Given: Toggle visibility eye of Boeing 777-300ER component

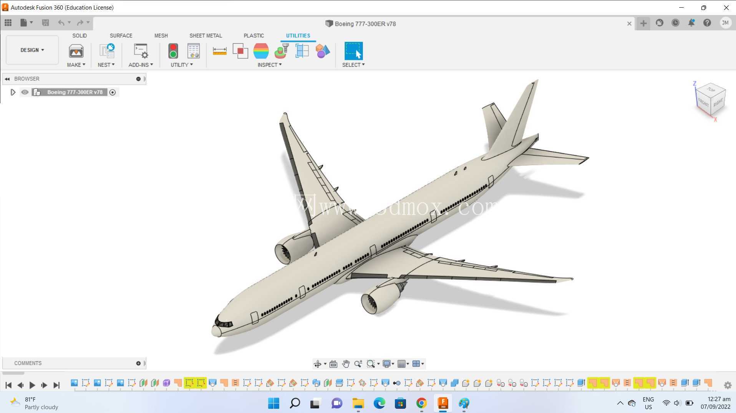Looking at the screenshot, I should coord(25,92).
